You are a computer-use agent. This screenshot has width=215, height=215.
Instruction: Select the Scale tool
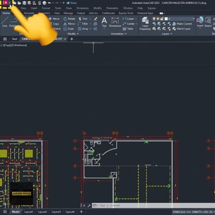click(69, 29)
